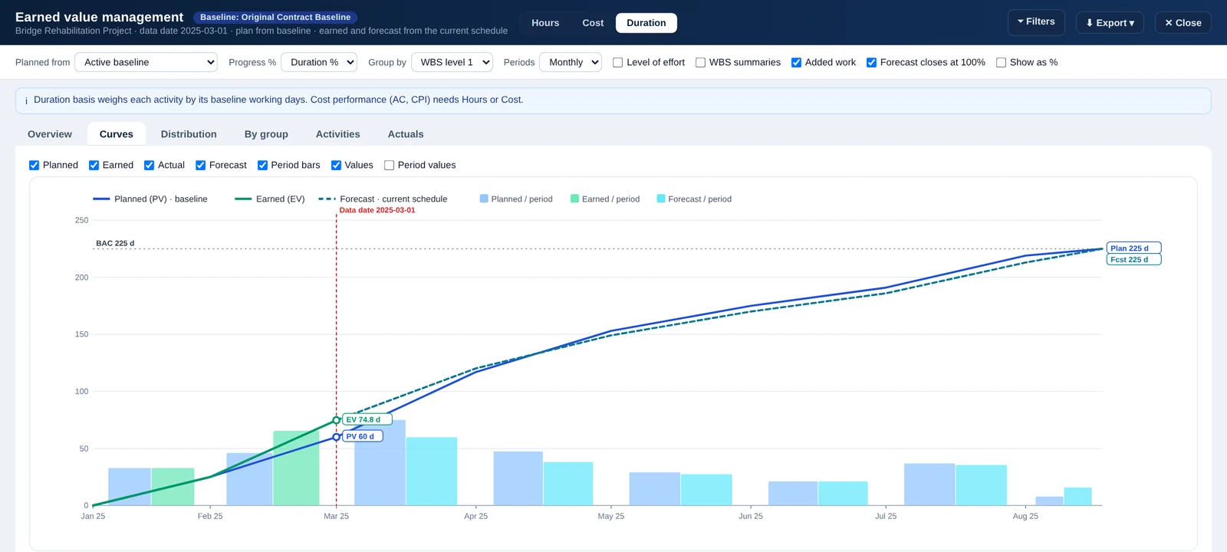Switch to the Activities tab
1227x552 pixels.
pyautogui.click(x=337, y=134)
